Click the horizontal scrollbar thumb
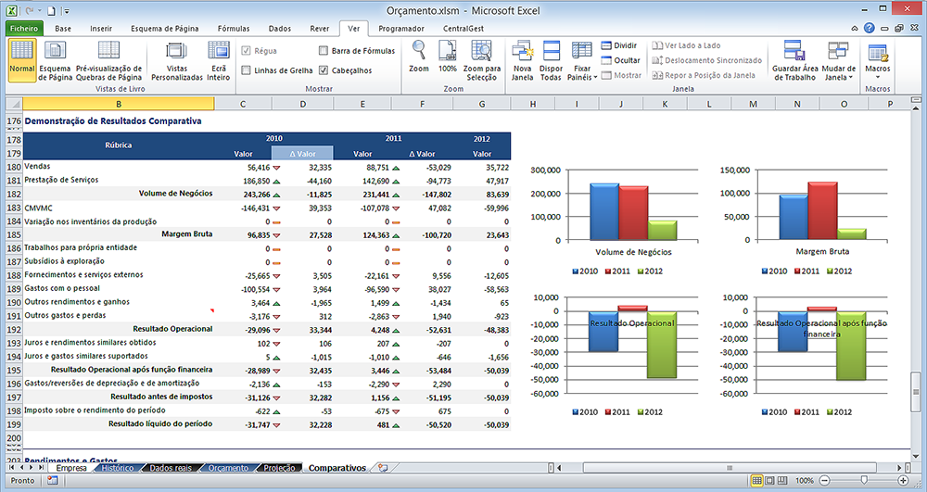 coord(730,468)
